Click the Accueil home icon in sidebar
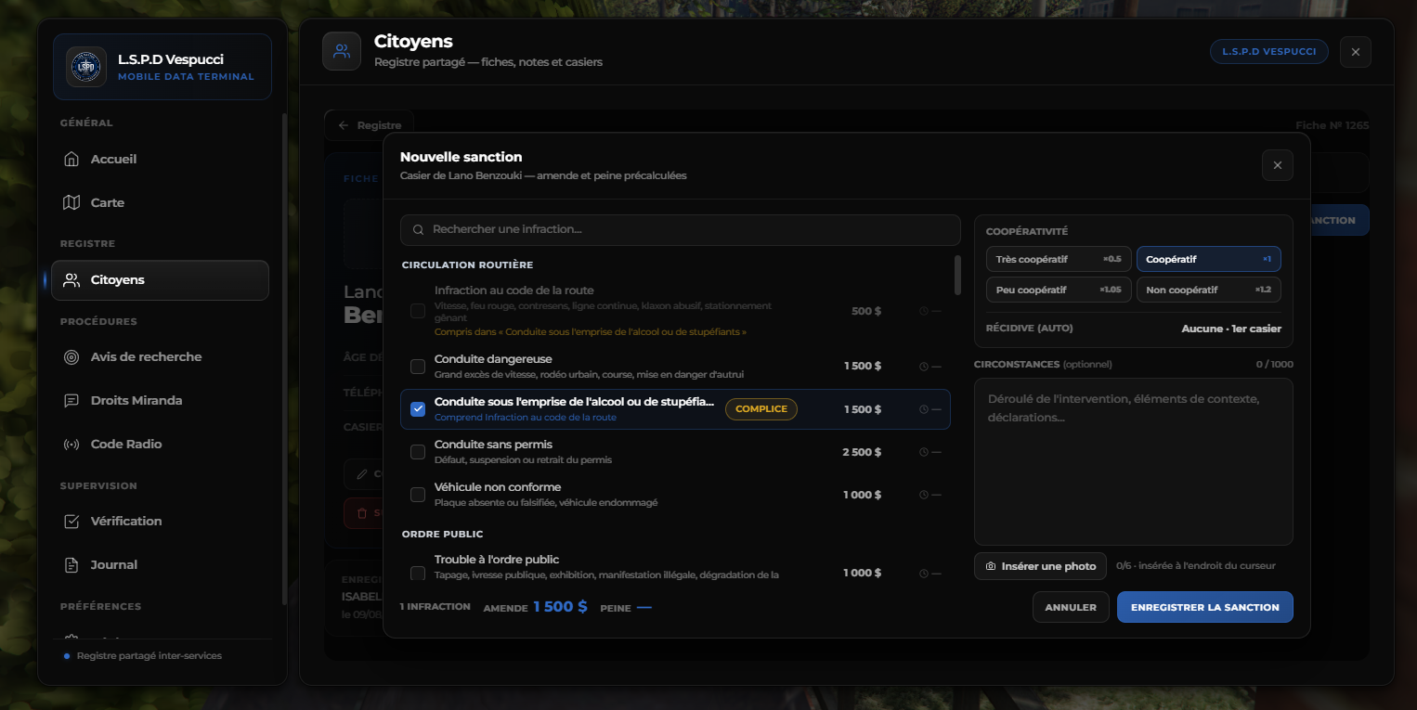This screenshot has height=710, width=1417. tap(71, 159)
